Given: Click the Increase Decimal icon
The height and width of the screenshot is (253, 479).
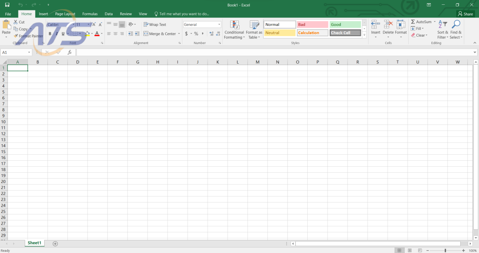Looking at the screenshot, I should click(x=211, y=34).
